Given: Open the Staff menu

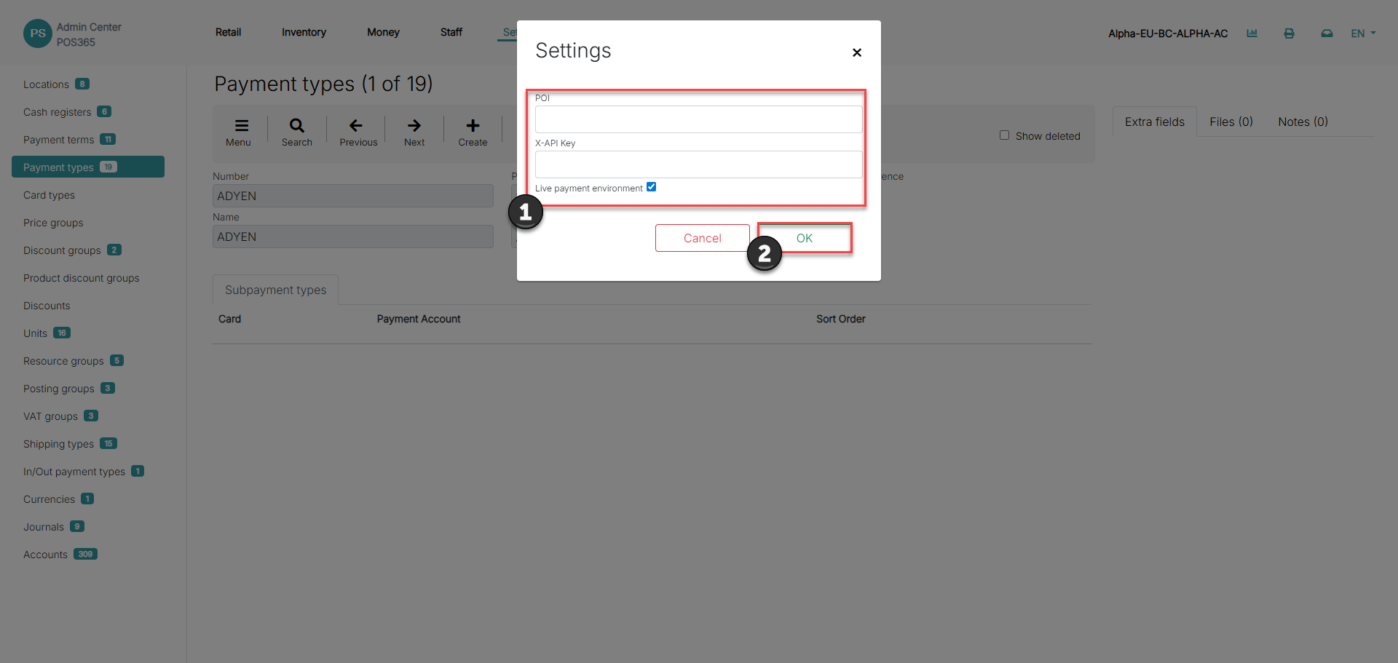Looking at the screenshot, I should tap(451, 32).
